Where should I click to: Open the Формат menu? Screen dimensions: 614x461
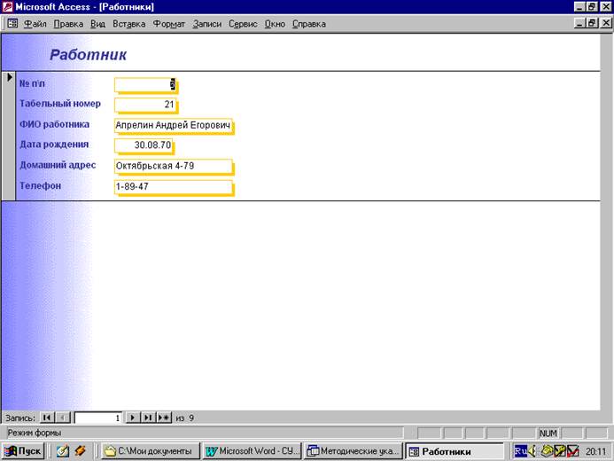tap(169, 24)
